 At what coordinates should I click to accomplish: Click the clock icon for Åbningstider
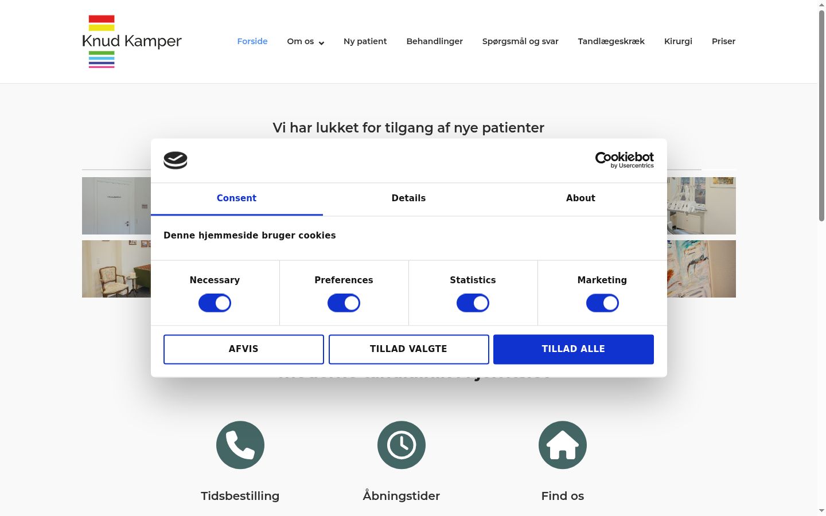click(402, 445)
